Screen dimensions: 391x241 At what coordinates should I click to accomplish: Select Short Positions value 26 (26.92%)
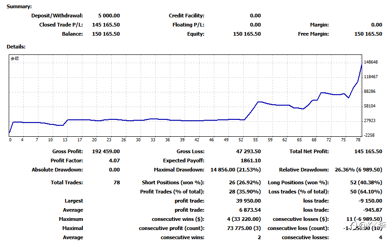[x=245, y=182]
